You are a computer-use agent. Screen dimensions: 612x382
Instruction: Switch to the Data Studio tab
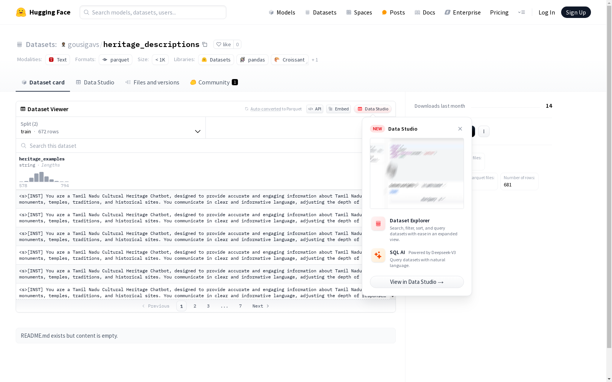[95, 82]
